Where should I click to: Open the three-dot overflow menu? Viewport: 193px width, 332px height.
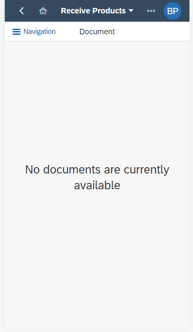point(151,11)
